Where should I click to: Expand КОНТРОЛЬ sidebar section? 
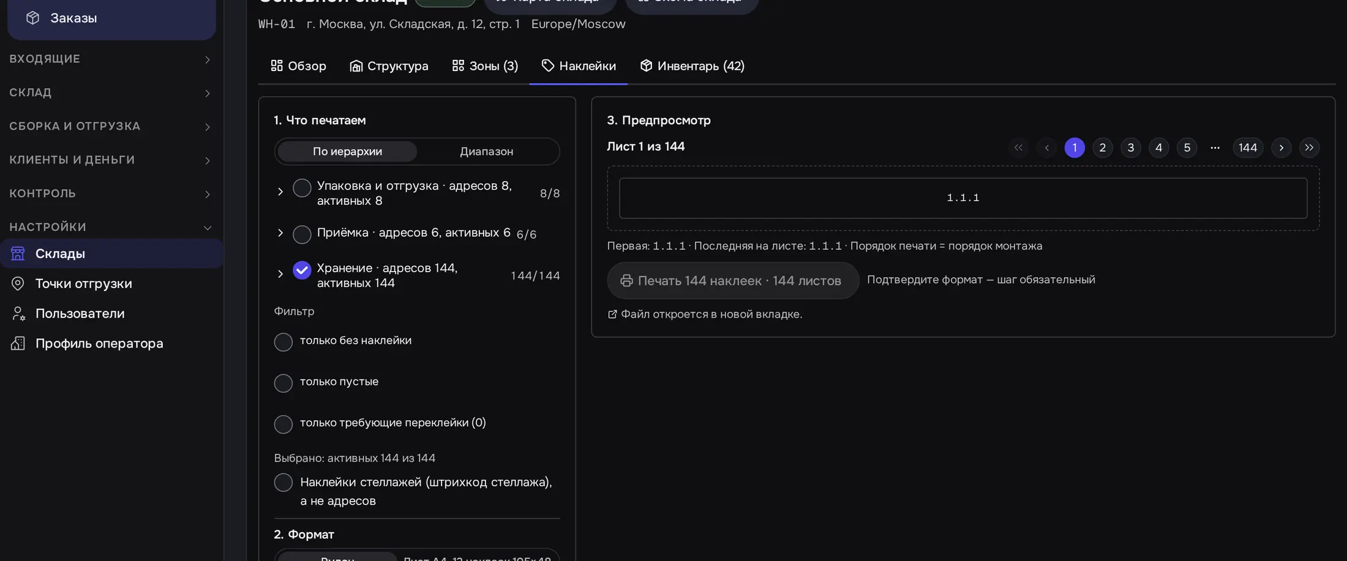tap(111, 194)
